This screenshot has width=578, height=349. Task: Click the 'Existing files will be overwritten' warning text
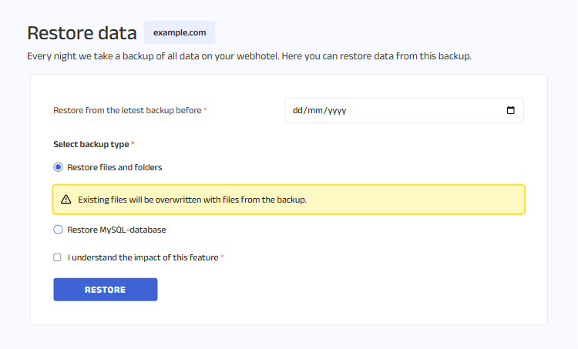coord(193,200)
